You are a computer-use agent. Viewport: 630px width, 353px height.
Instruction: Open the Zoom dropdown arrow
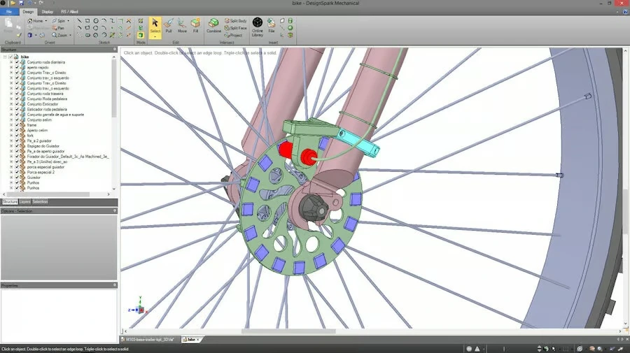[70, 35]
